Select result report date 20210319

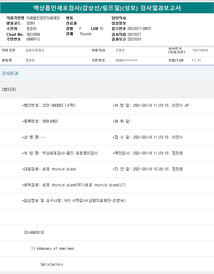[134, 39]
